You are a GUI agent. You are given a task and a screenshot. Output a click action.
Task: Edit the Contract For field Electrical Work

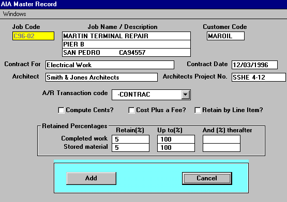click(110, 65)
